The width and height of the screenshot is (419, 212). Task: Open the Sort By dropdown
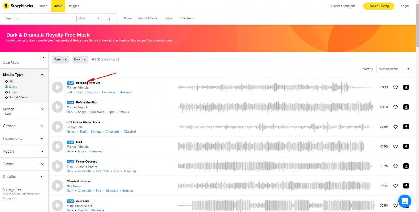394,69
